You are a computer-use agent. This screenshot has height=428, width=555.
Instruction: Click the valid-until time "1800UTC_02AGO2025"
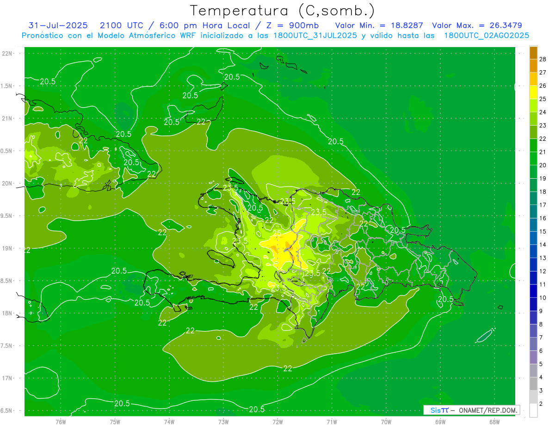pyautogui.click(x=487, y=36)
